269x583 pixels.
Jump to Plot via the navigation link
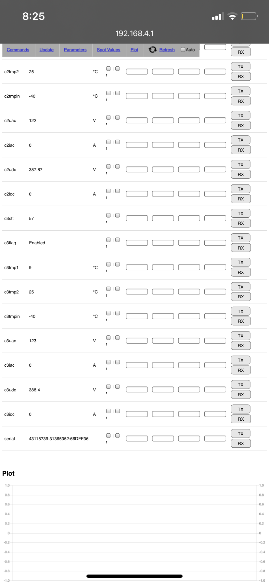pos(134,50)
